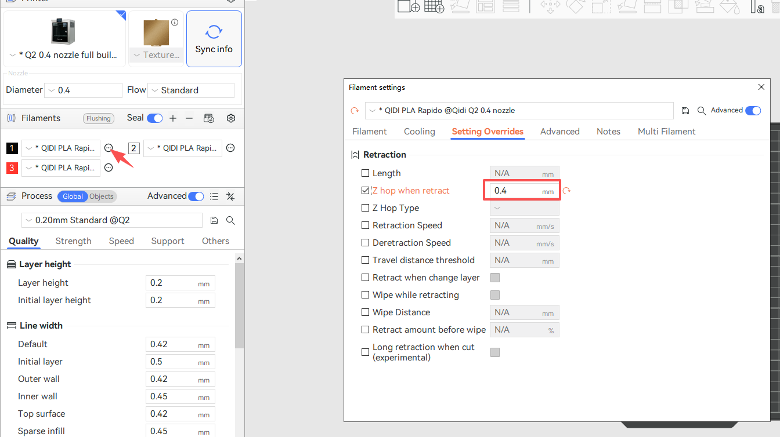780x437 pixels.
Task: Enable the Retraction Speed override checkbox
Action: tap(365, 225)
